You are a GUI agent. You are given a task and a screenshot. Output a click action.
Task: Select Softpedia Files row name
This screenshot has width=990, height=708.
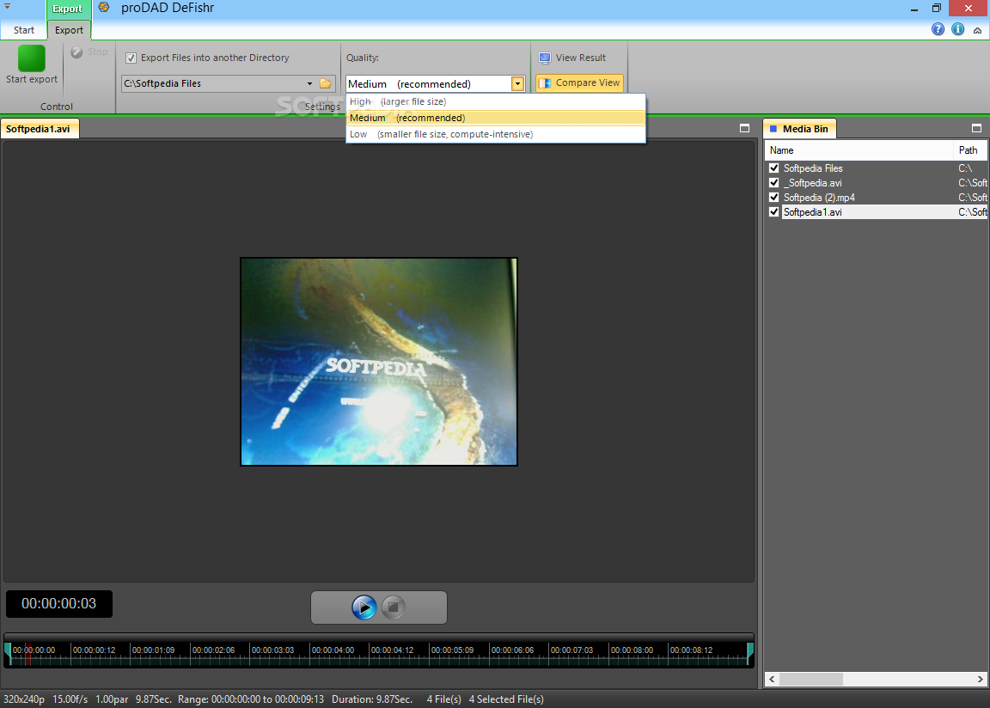pos(813,168)
